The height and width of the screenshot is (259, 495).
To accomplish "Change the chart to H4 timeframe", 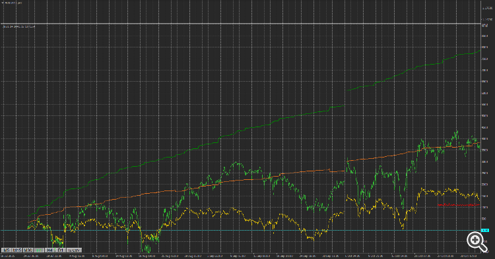I will pos(50,250).
